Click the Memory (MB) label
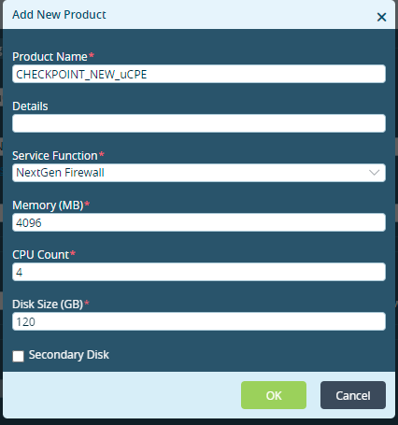 [x=48, y=205]
